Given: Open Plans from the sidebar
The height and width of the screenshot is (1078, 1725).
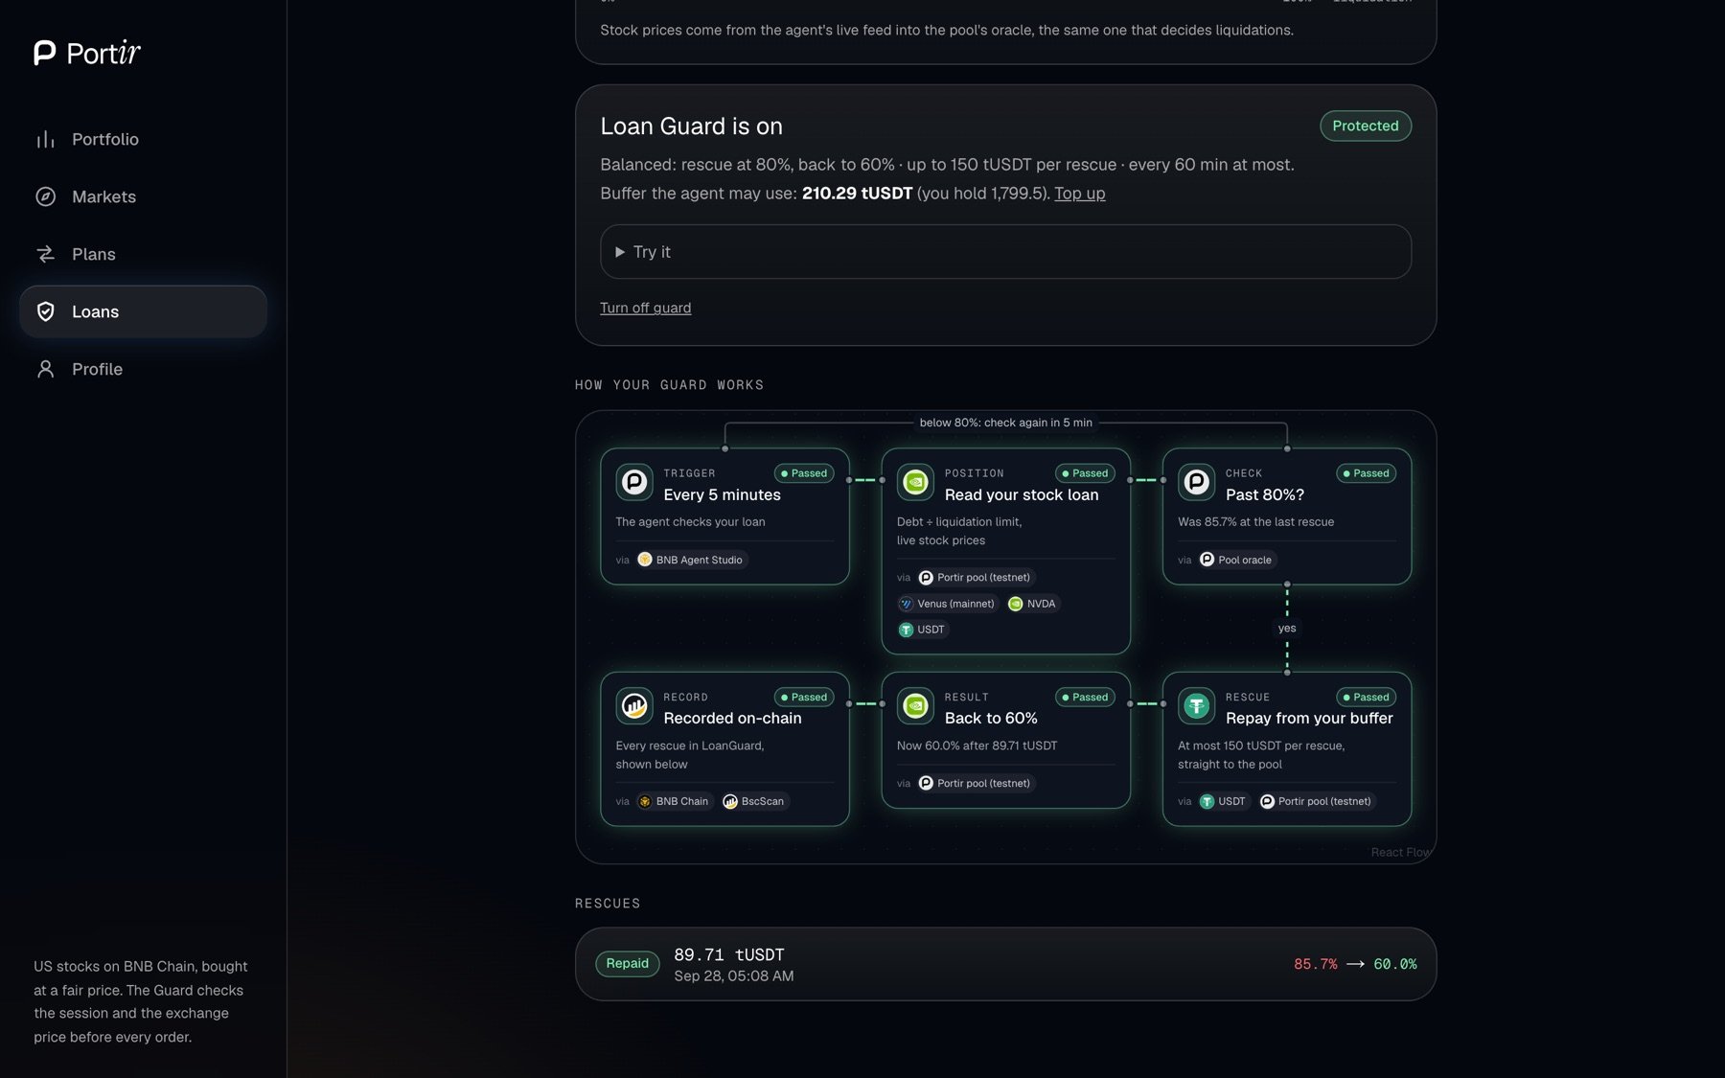Looking at the screenshot, I should coord(143,255).
